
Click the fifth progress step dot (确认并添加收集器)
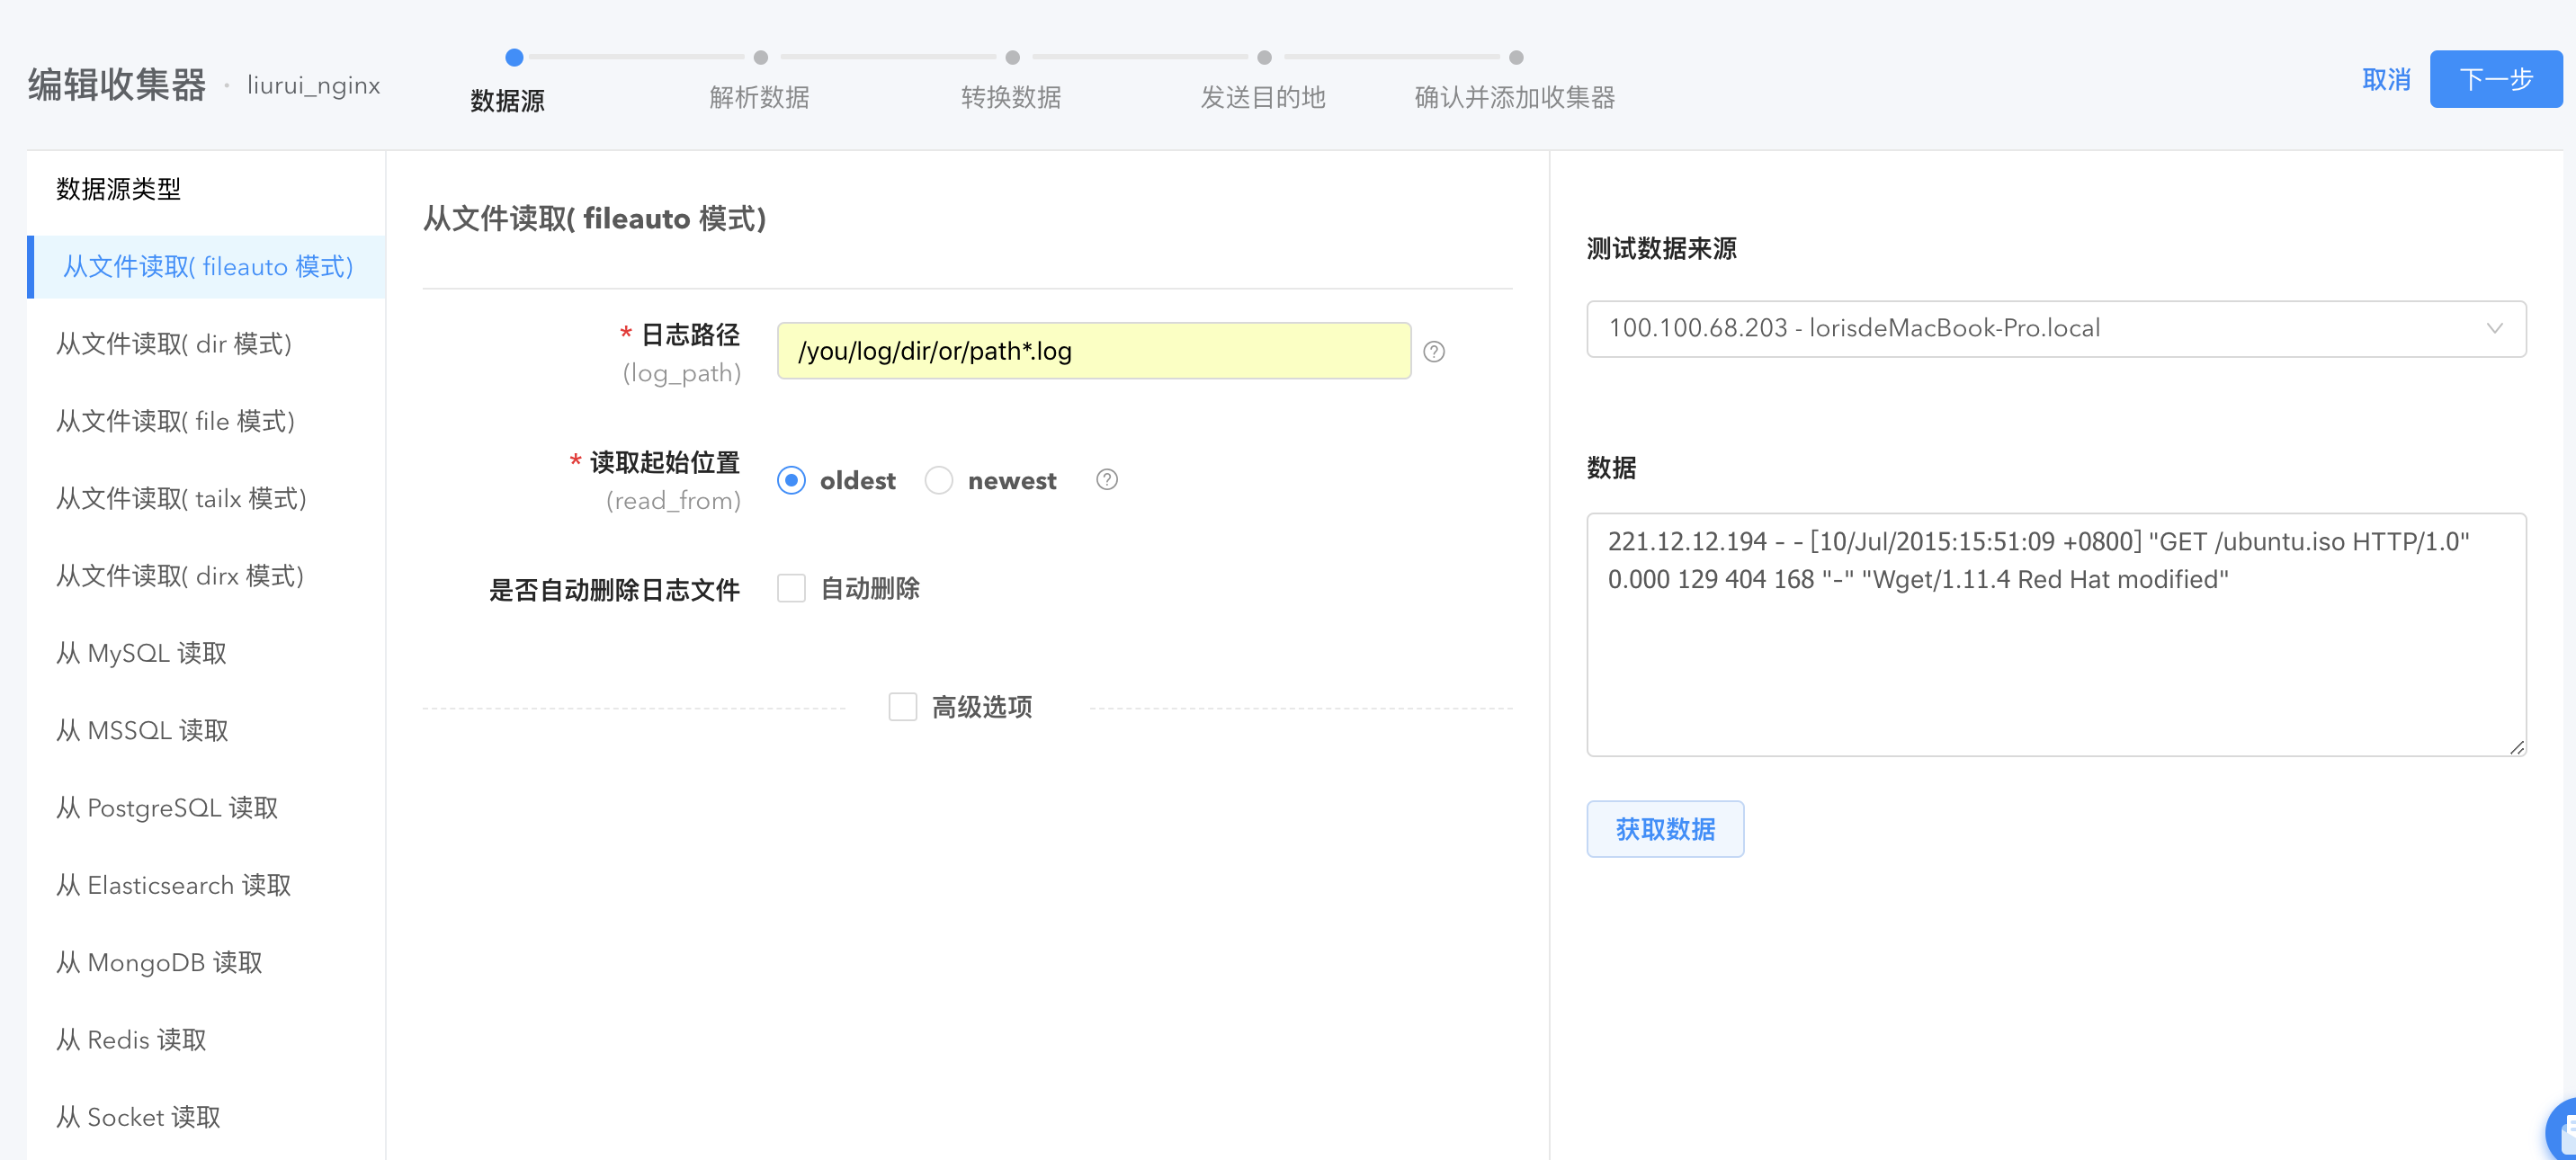pos(1517,57)
